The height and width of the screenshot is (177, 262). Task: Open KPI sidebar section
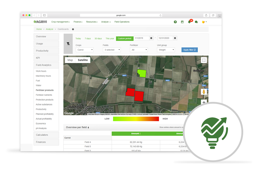(46, 58)
